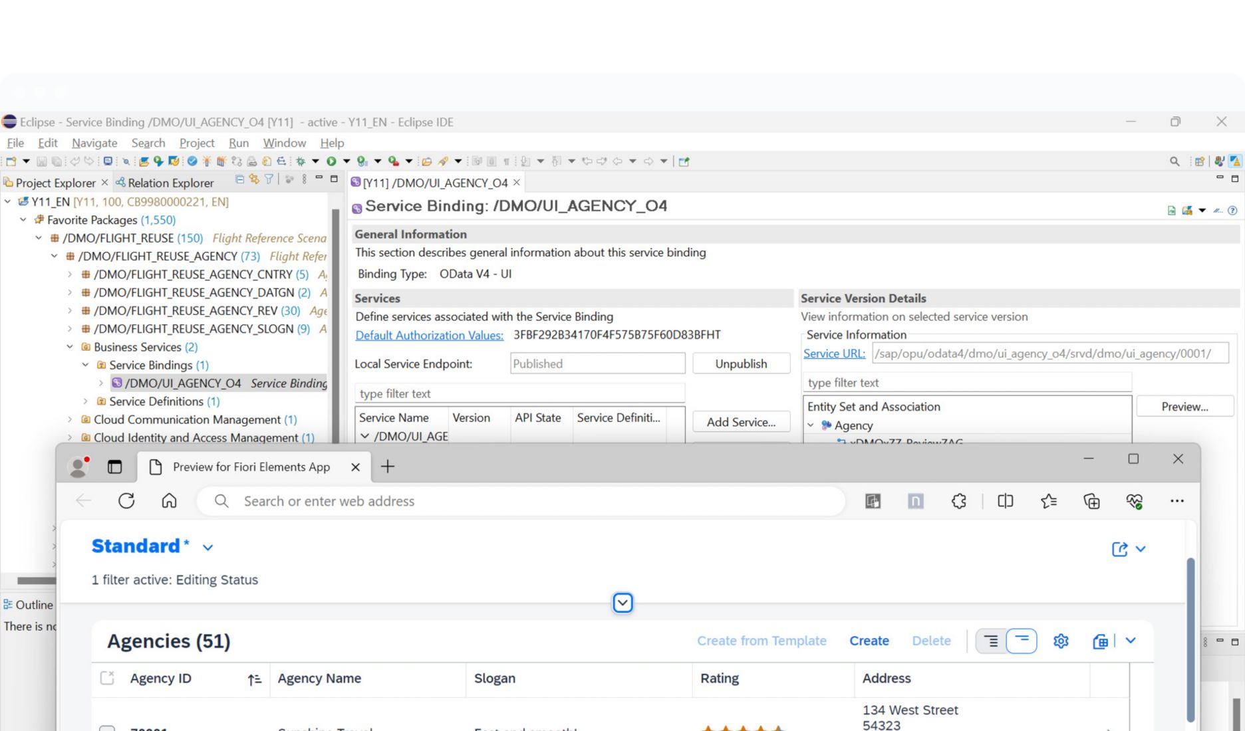Open browser extensions puzzle icon

coord(958,502)
